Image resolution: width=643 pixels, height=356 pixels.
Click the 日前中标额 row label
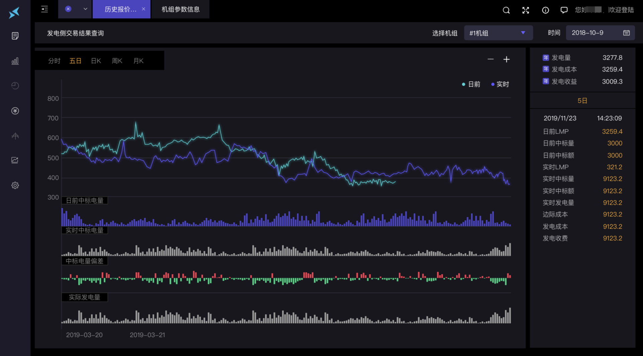[558, 155]
